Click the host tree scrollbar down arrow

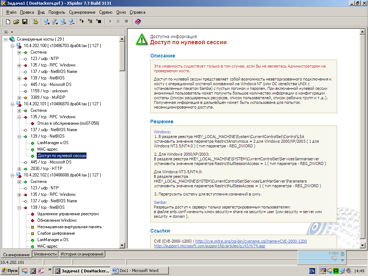click(x=122, y=245)
